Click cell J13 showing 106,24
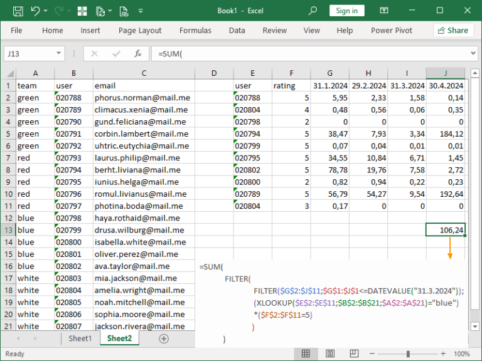The height and width of the screenshot is (361, 482). point(446,230)
